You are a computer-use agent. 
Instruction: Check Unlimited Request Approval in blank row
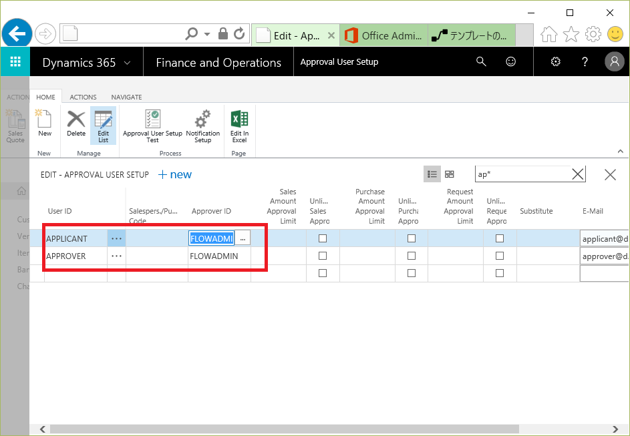pos(500,273)
